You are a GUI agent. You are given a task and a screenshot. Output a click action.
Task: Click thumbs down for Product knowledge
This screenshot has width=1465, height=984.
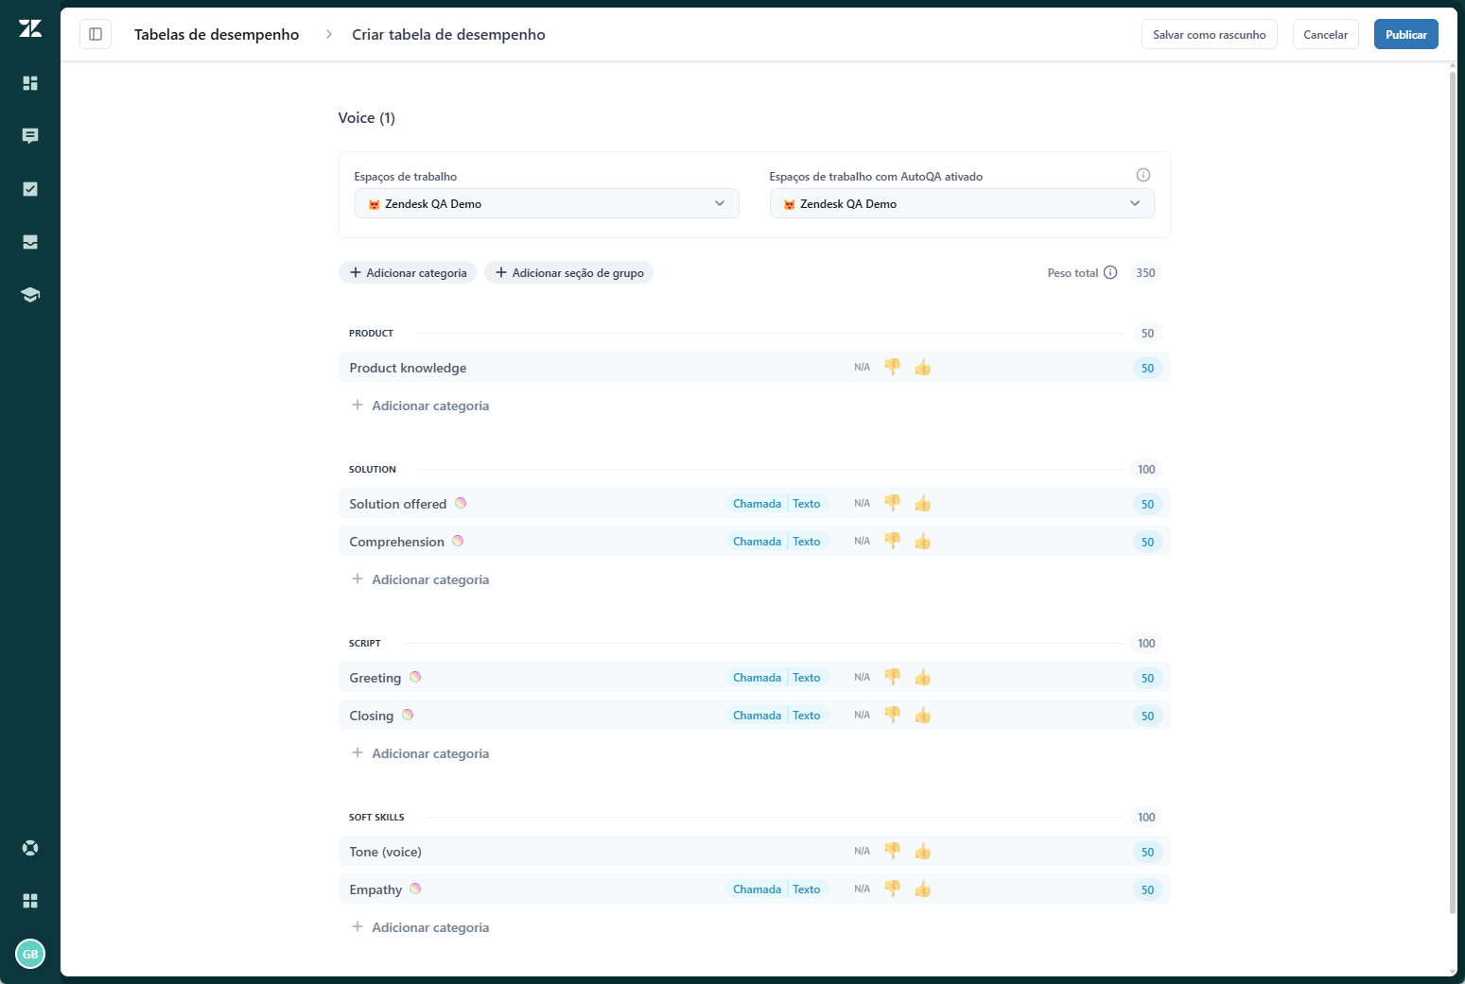tap(892, 367)
